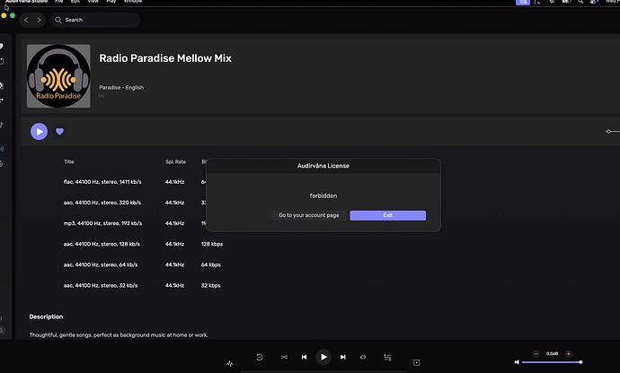Decrease volume with the minus button
Screen dimensions: 620x373
click(536, 354)
